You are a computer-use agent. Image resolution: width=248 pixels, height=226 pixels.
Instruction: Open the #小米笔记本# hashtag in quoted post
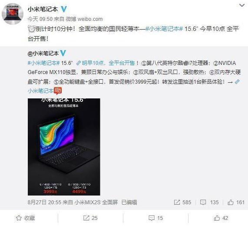43,63
